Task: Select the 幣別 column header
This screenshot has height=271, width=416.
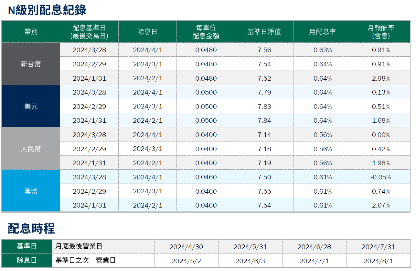Action: click(31, 31)
